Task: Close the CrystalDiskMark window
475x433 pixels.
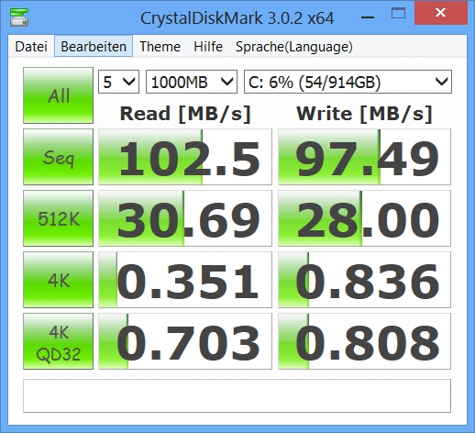Action: pos(441,13)
